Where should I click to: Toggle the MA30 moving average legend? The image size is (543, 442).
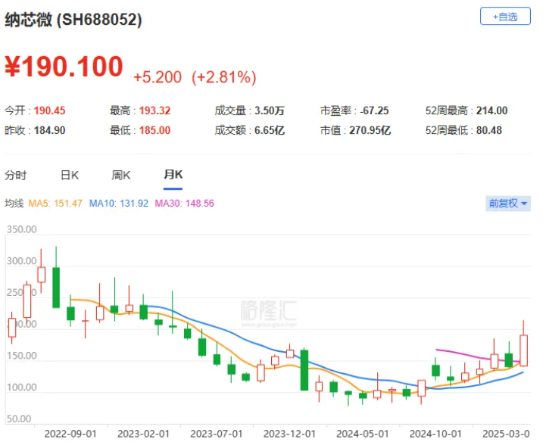click(x=184, y=204)
